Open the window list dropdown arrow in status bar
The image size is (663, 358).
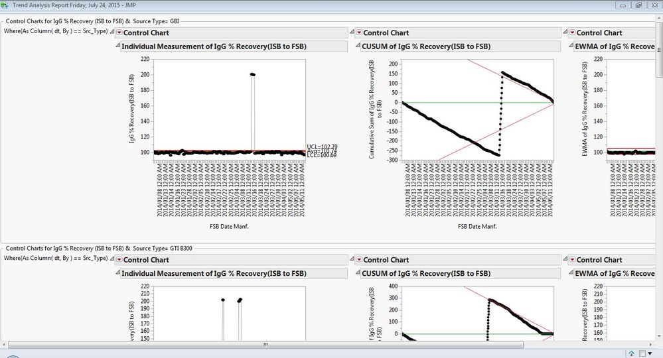pyautogui.click(x=650, y=353)
